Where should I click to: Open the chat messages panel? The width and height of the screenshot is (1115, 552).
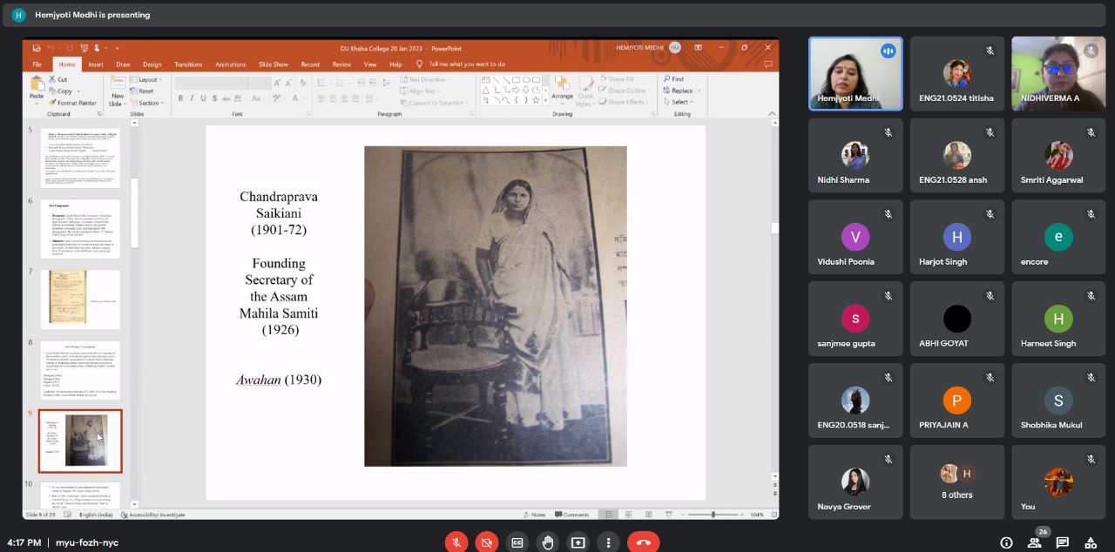click(x=1062, y=542)
